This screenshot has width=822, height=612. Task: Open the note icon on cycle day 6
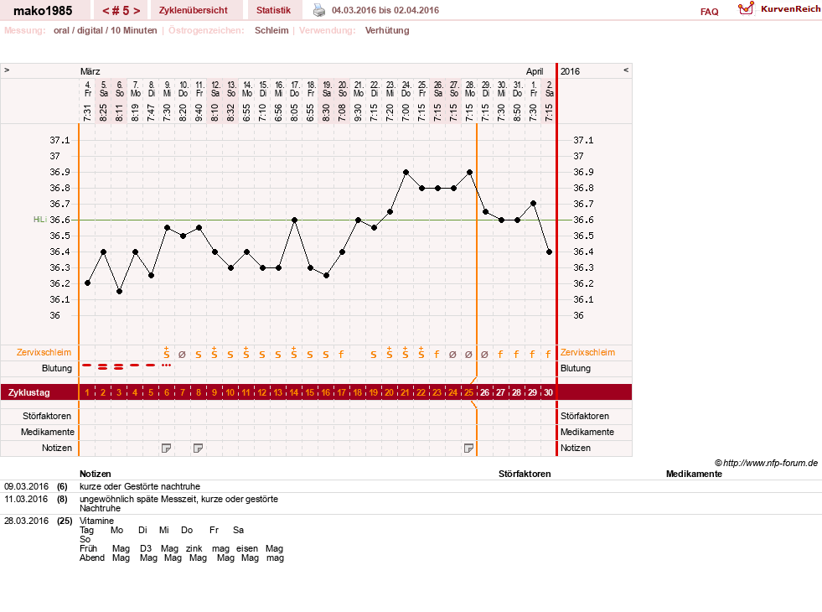166,449
